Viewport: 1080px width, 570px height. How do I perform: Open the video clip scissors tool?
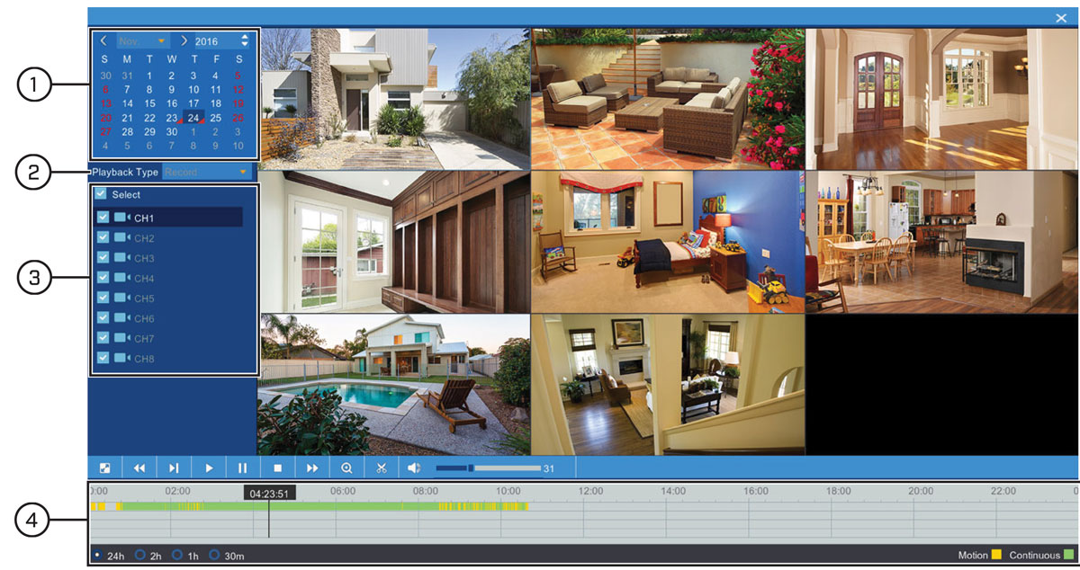click(x=382, y=468)
